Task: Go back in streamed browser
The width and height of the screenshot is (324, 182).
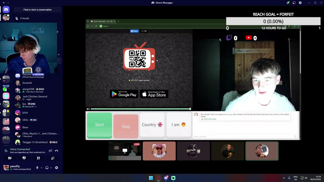Action: (x=88, y=26)
